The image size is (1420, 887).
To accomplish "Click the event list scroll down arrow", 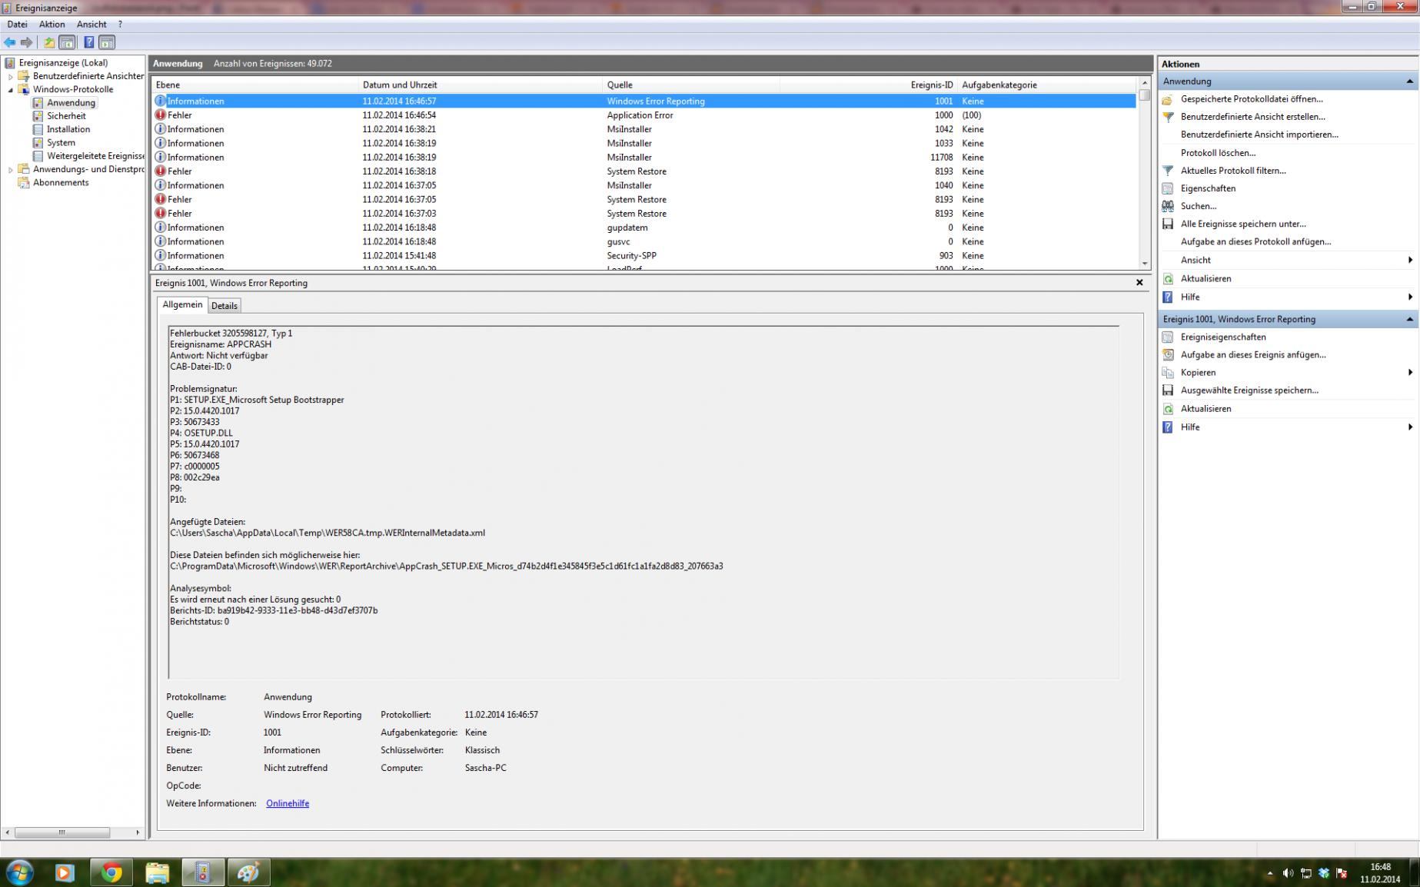I will coord(1145,264).
